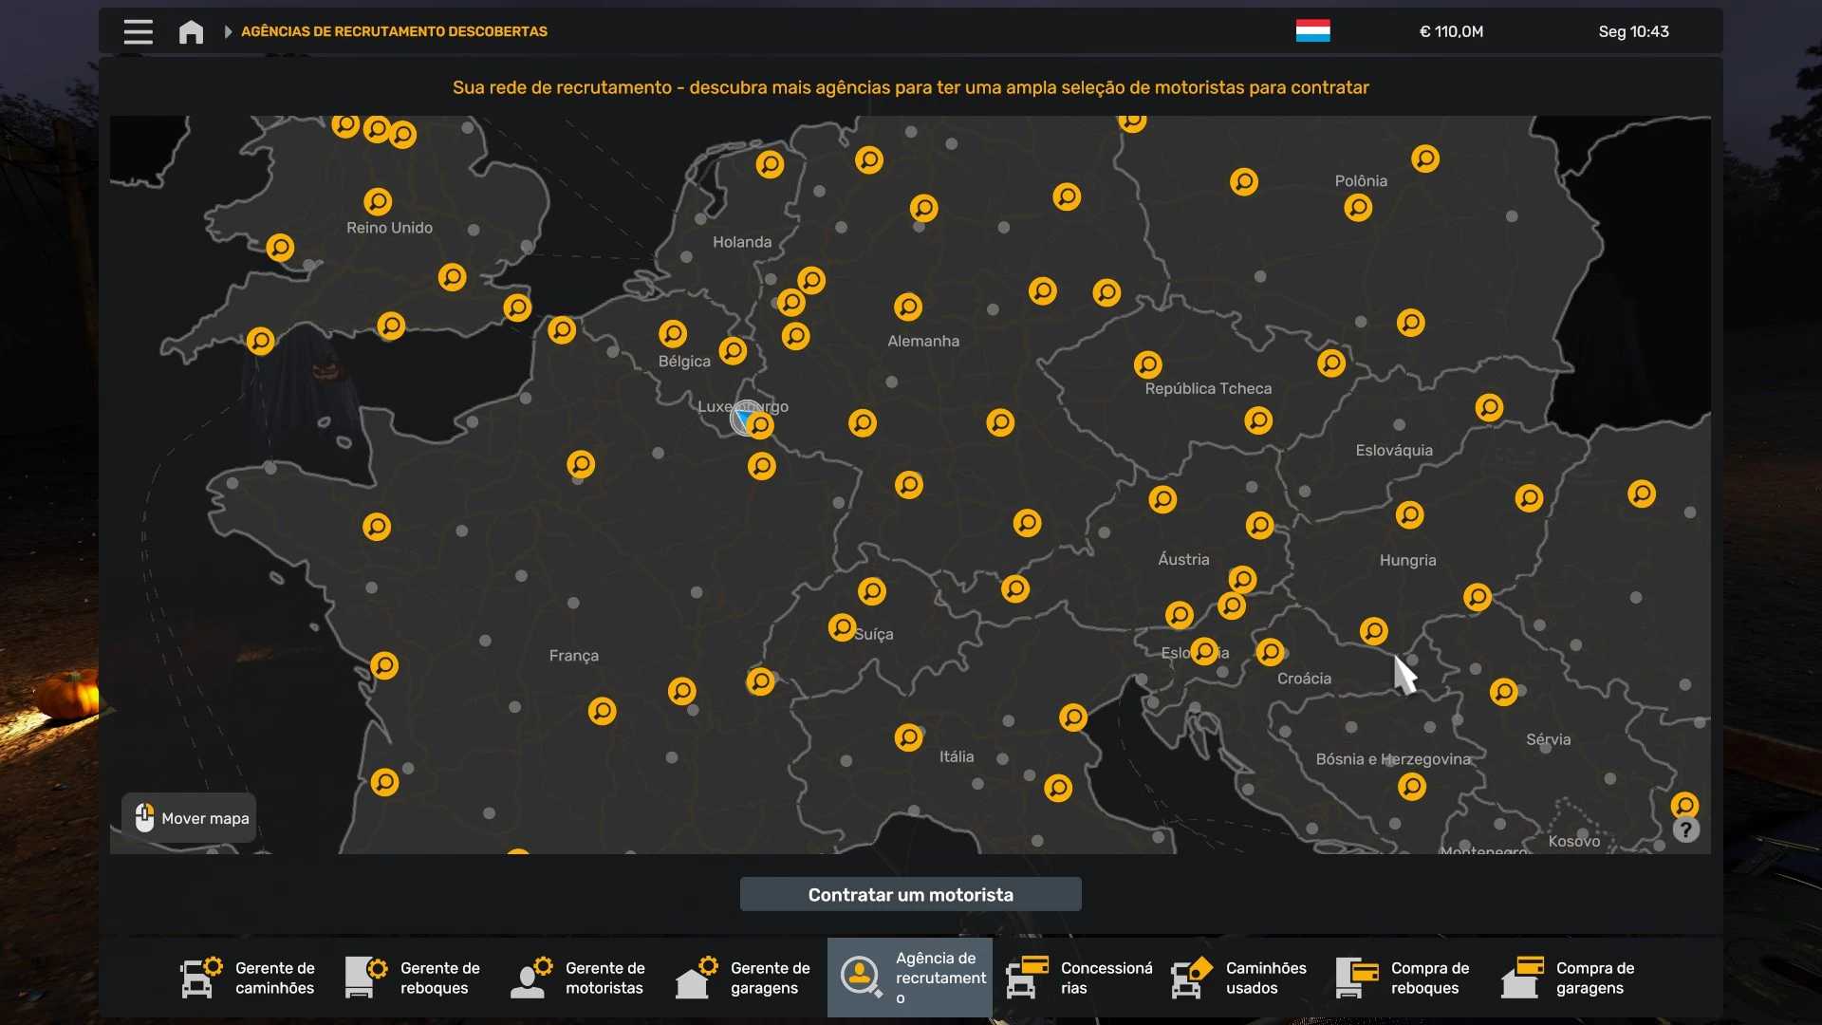Open Gerente de motoristas tab
Screen dimensions: 1822x1025
point(580,978)
